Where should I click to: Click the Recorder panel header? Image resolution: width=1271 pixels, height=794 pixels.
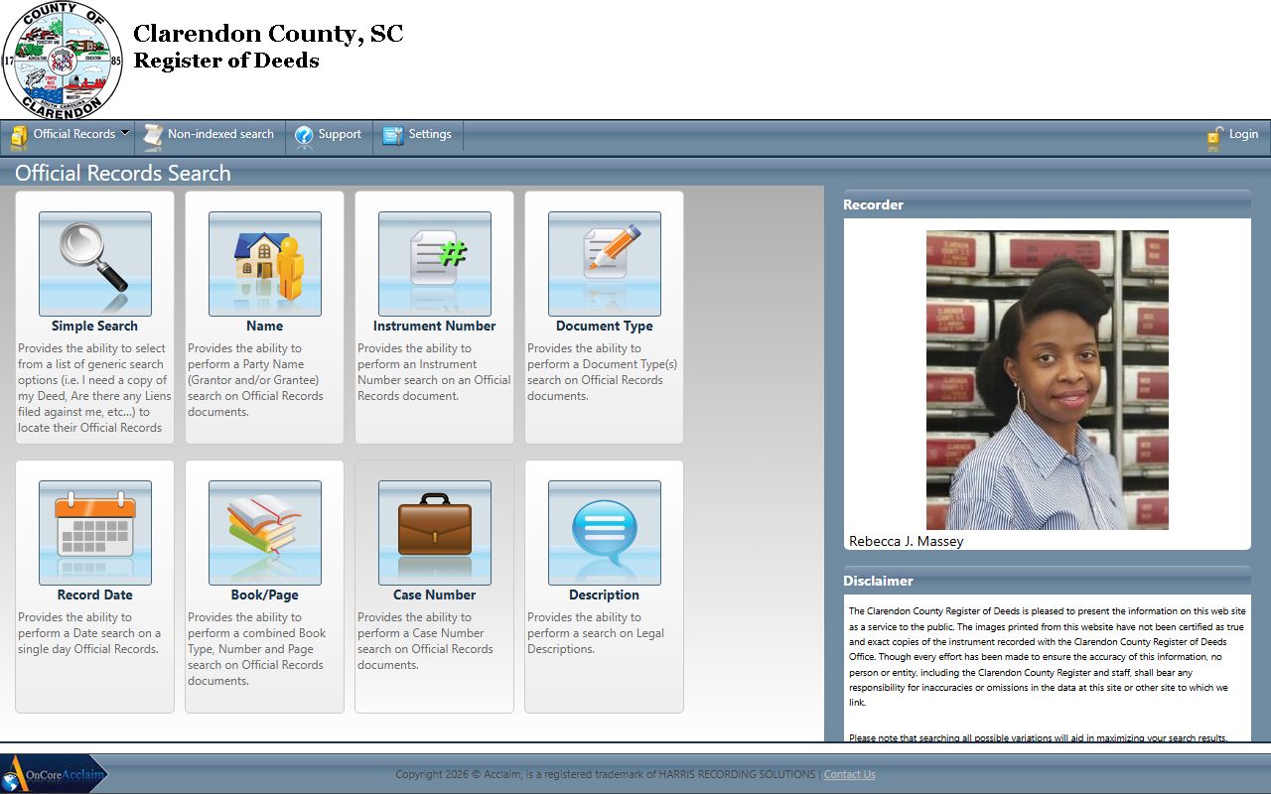coord(1047,204)
